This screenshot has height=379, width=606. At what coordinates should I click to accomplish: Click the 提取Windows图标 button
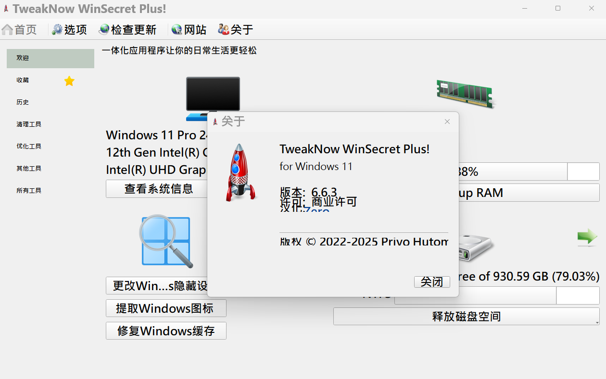coord(166,308)
